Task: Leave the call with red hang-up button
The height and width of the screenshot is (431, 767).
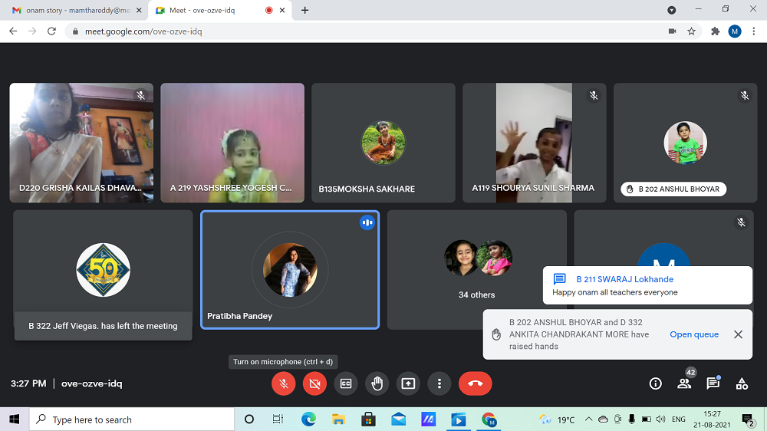Action: coord(475,383)
